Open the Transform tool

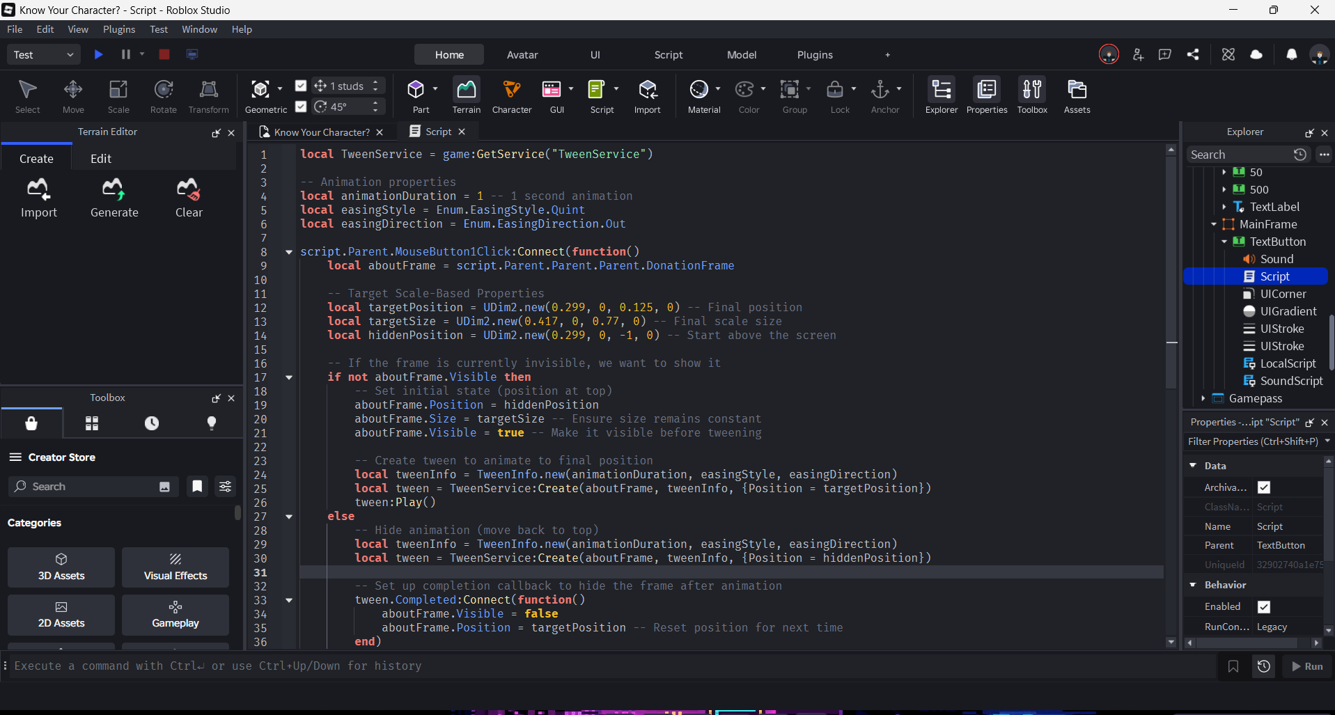pyautogui.click(x=208, y=96)
